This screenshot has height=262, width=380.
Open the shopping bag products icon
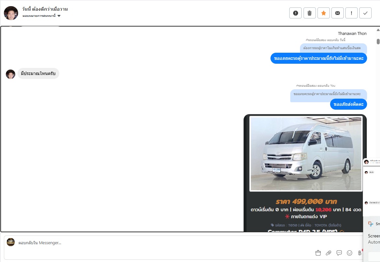click(x=318, y=253)
